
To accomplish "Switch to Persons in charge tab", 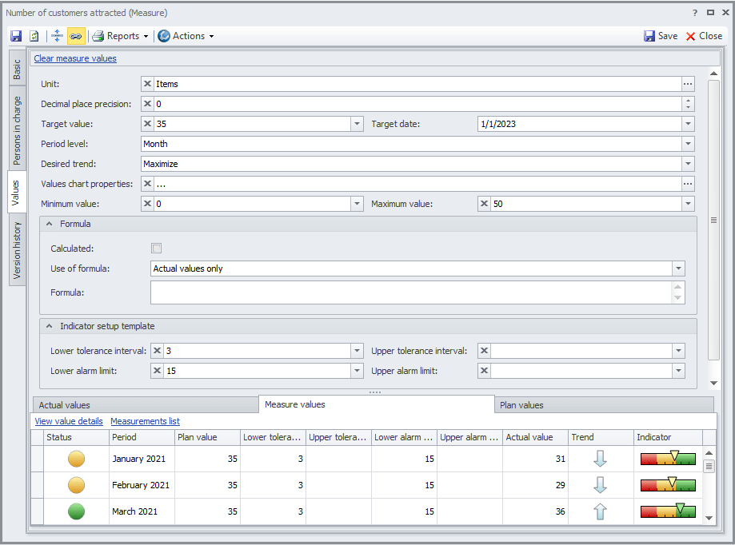I will [x=17, y=130].
